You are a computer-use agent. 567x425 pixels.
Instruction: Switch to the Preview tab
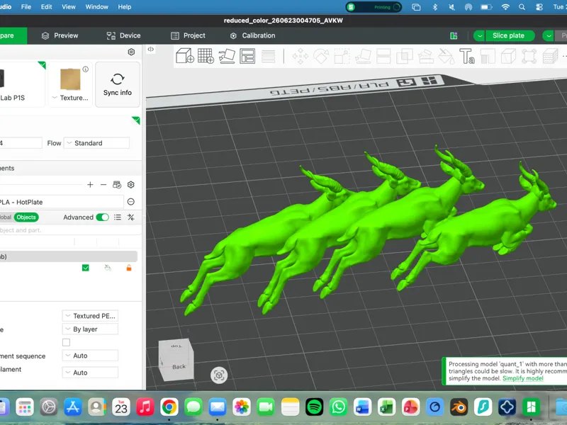click(x=60, y=35)
